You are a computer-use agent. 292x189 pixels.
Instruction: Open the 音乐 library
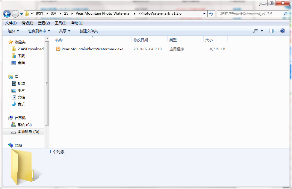pyautogui.click(x=21, y=104)
